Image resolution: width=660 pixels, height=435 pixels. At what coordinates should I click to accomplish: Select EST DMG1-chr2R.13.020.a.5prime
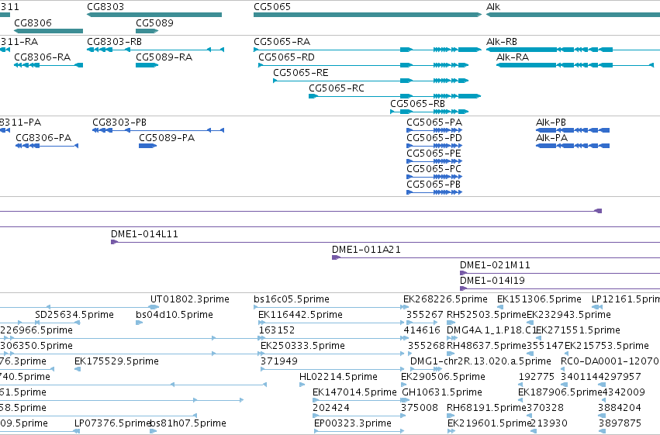480,361
